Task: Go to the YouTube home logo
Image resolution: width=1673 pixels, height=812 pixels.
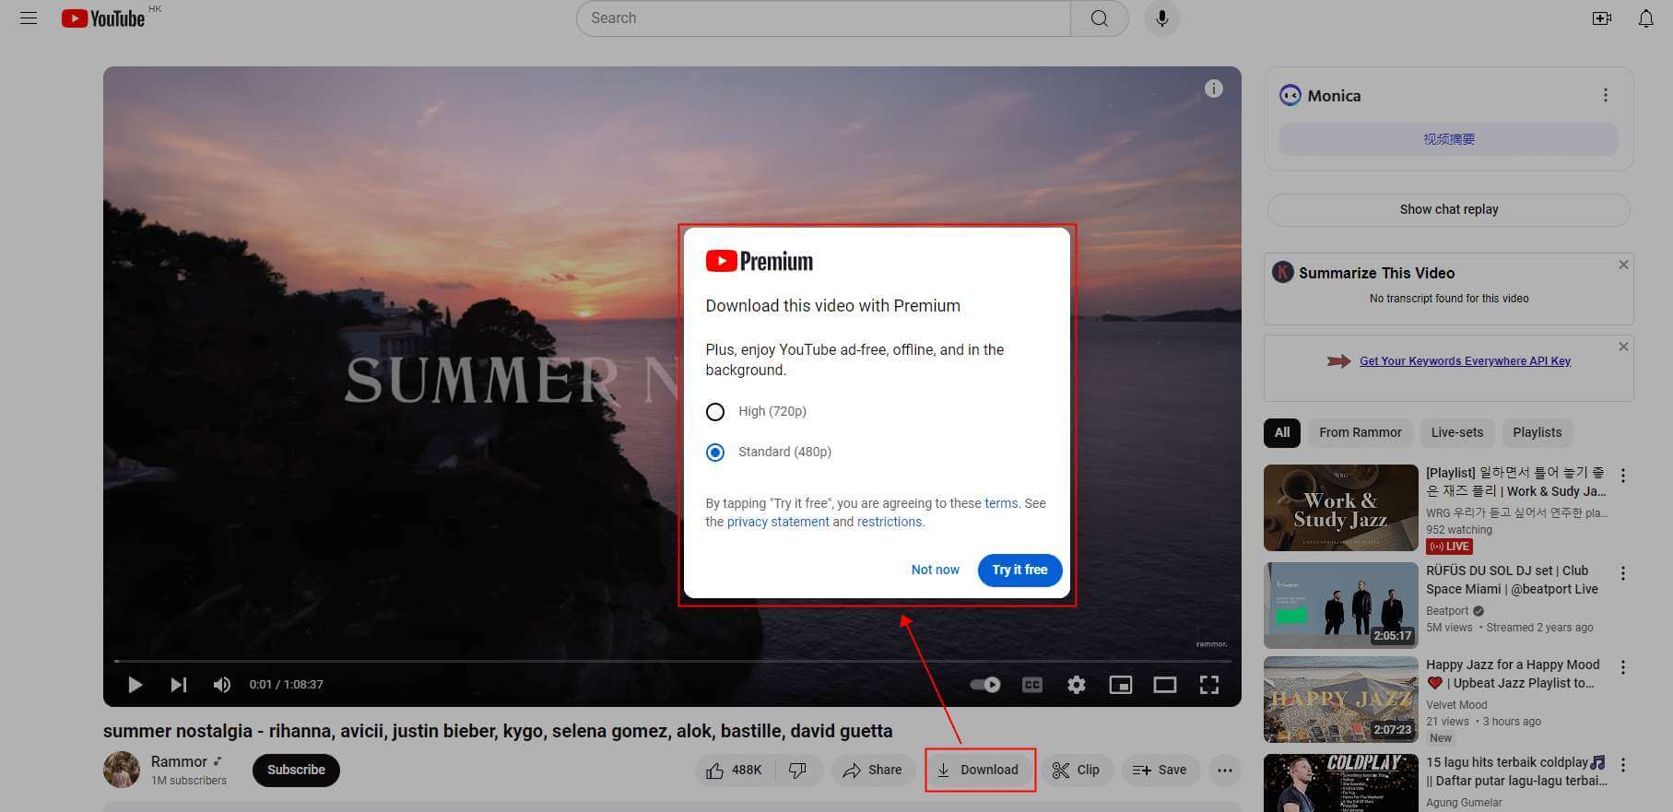Action: click(x=103, y=18)
